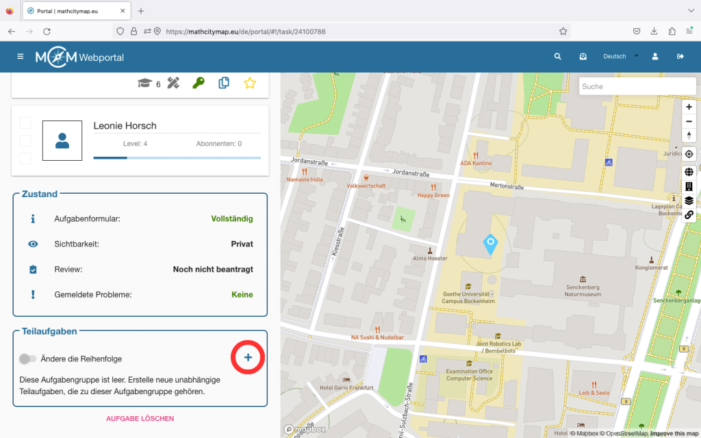Open the ruler and pencil tools icon

[173, 83]
